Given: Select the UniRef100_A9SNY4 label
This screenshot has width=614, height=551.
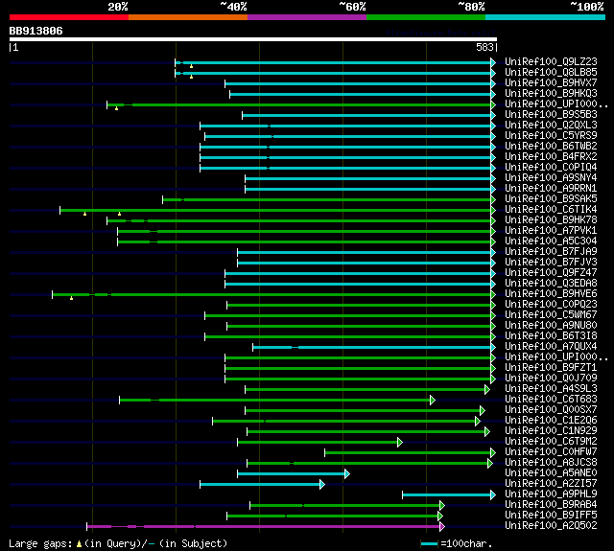Looking at the screenshot, I should click(551, 177).
